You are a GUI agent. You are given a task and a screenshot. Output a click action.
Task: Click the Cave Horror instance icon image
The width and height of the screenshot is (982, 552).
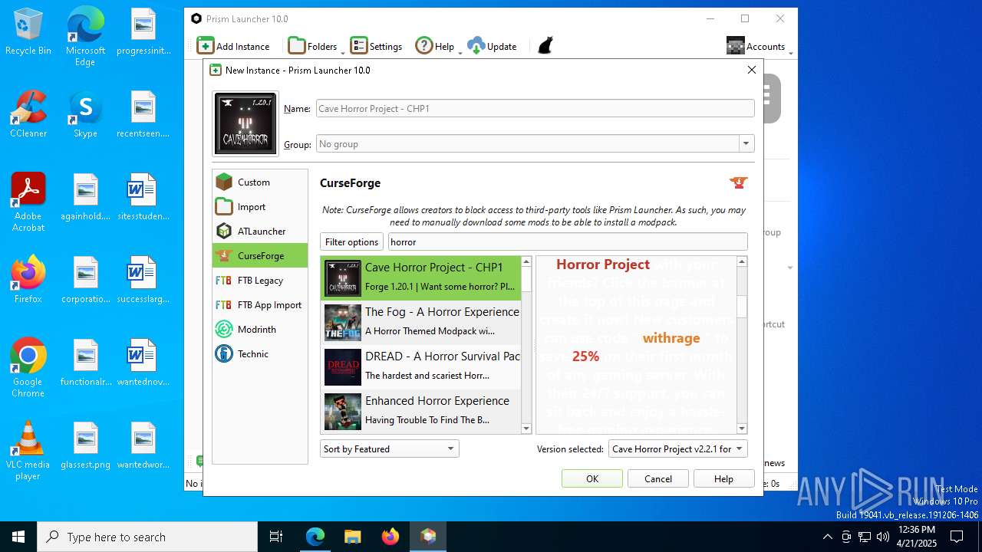(245, 123)
